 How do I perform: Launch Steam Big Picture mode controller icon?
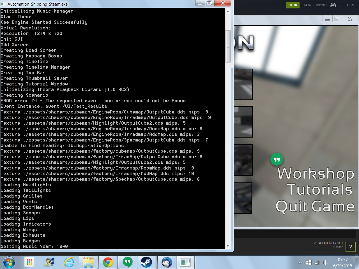pyautogui.click(x=333, y=5)
